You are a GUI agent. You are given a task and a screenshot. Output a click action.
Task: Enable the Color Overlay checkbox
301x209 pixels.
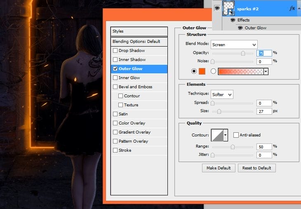(115, 123)
